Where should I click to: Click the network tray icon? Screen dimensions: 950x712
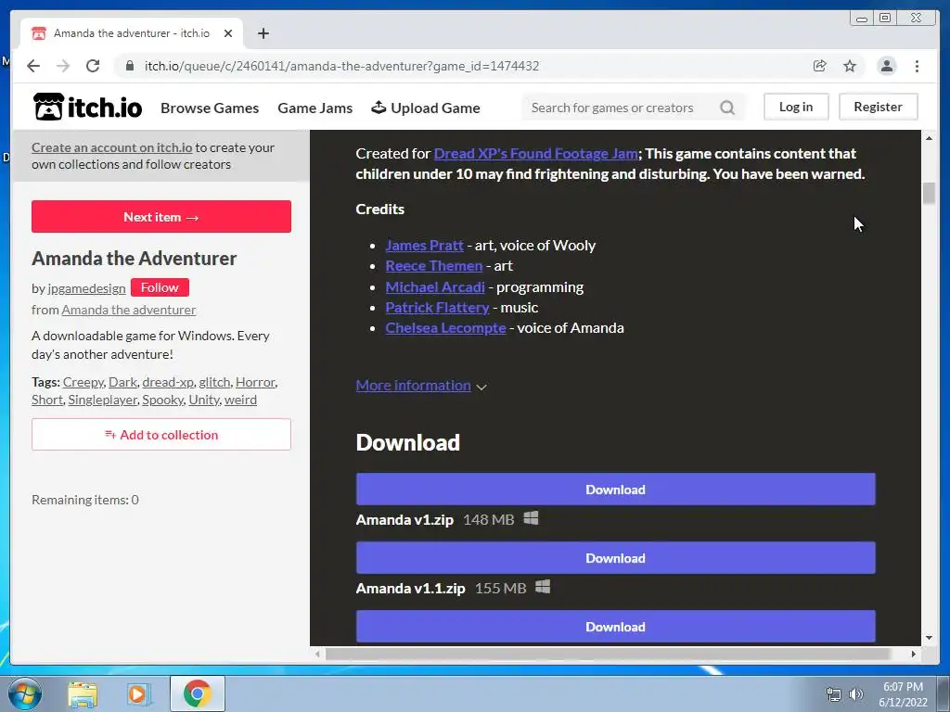coord(834,694)
